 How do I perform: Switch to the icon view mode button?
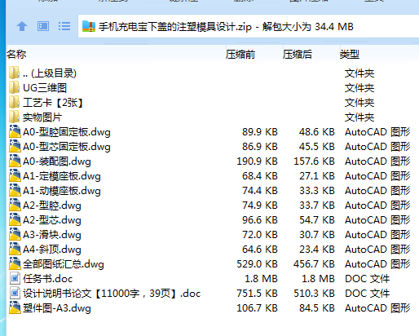point(43,26)
